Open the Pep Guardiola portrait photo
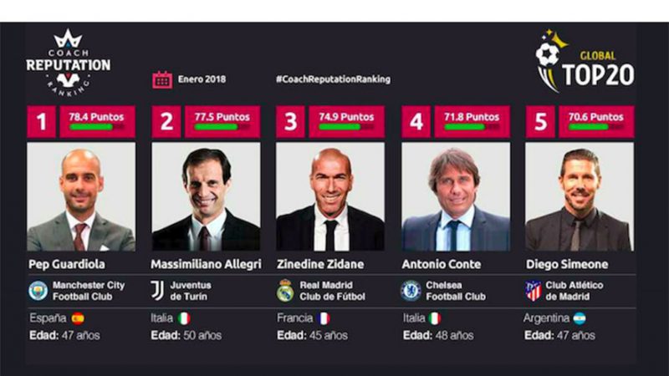This screenshot has width=669, height=376. [81, 196]
